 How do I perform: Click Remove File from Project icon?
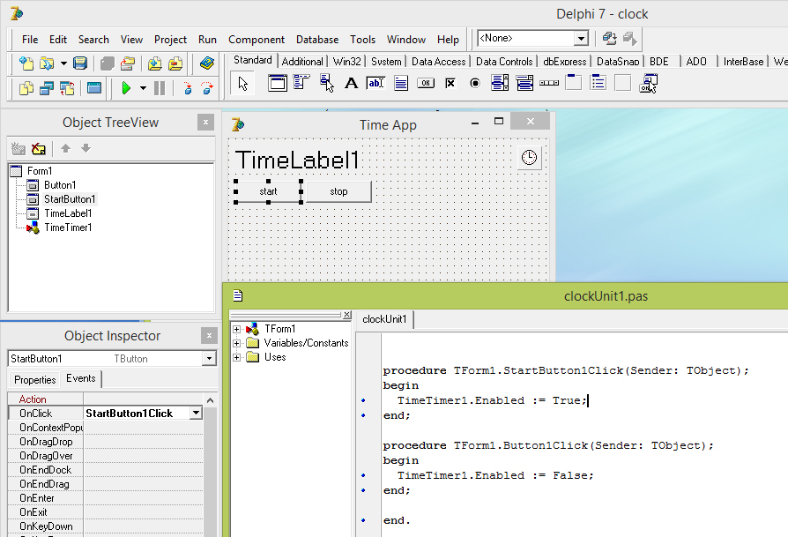pyautogui.click(x=175, y=63)
